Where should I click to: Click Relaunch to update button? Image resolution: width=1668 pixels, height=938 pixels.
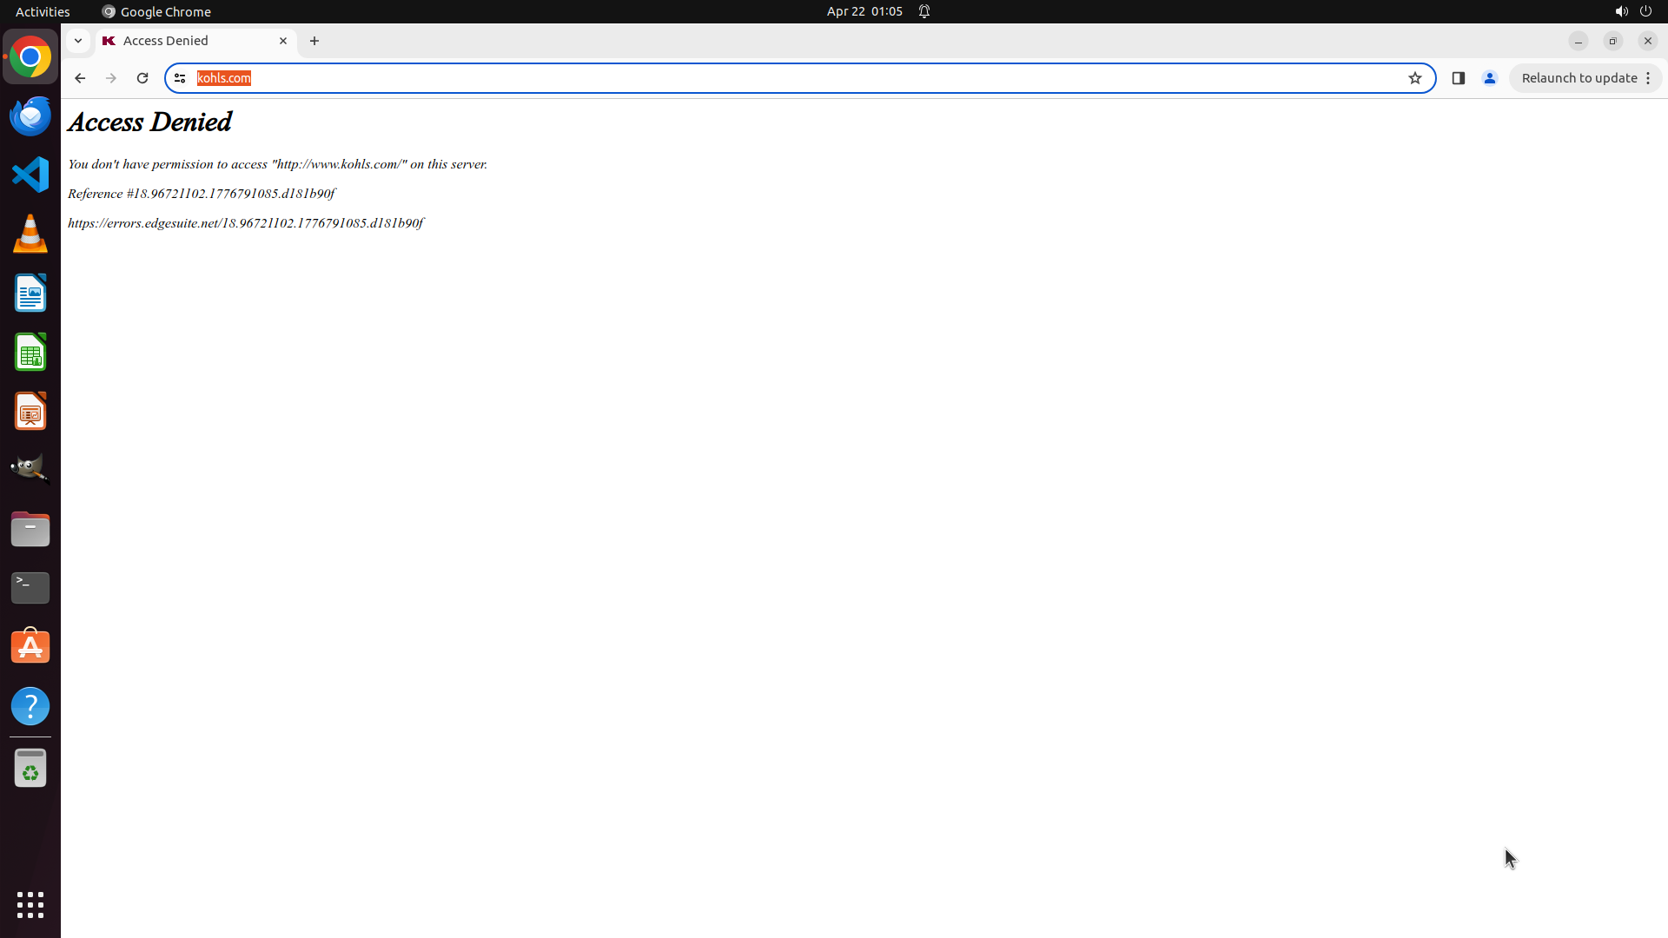click(x=1579, y=78)
